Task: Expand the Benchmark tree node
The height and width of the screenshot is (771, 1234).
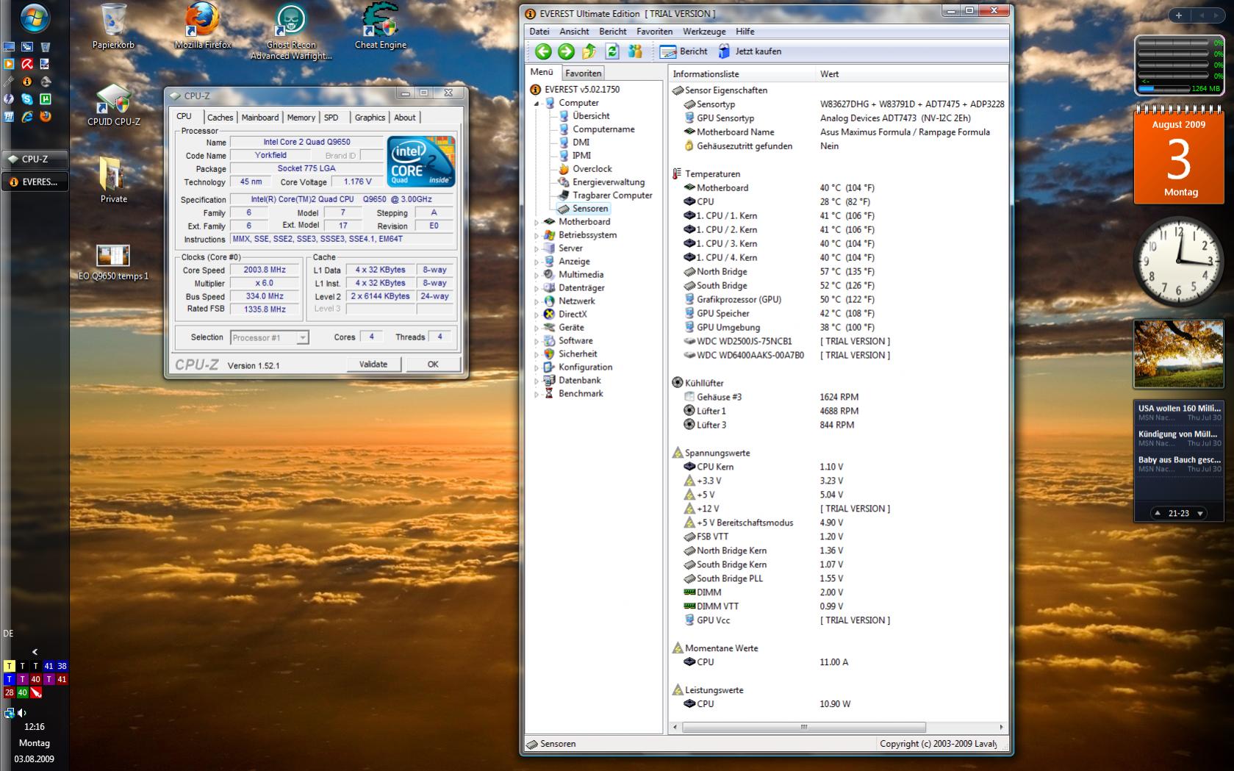Action: pyautogui.click(x=537, y=394)
